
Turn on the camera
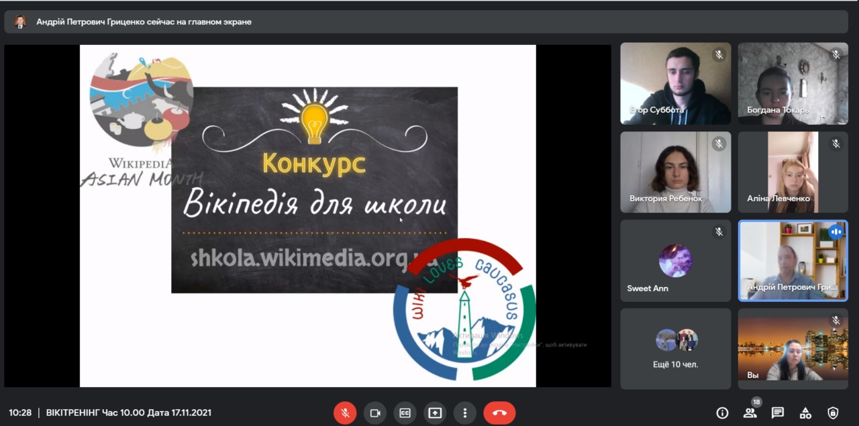(x=375, y=413)
